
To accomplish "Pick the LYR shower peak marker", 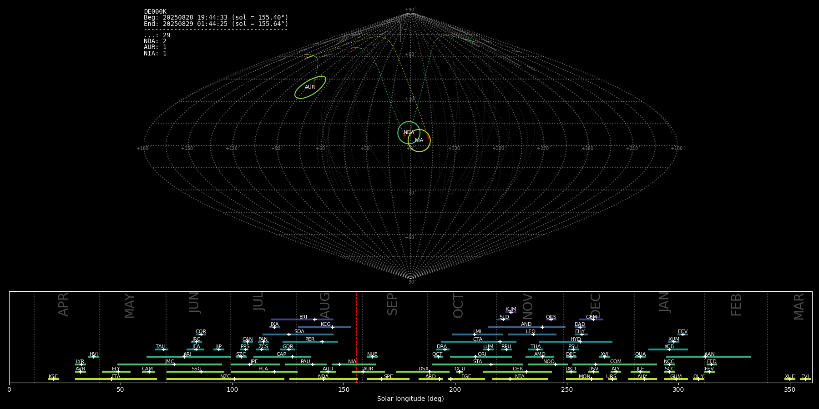I will point(81,364).
